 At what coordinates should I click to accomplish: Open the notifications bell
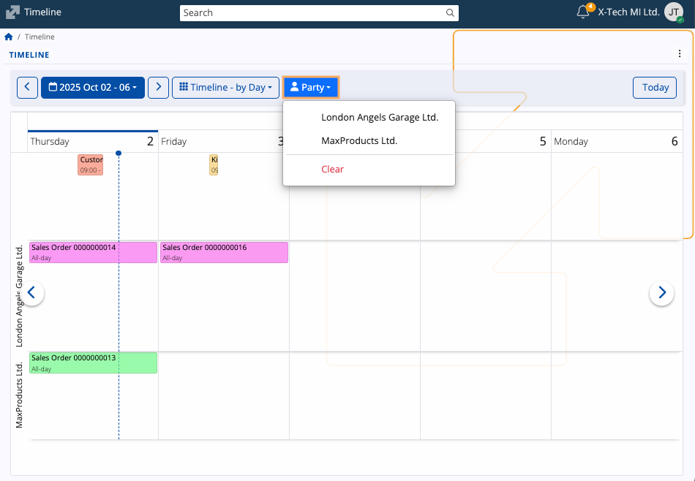[x=583, y=12]
